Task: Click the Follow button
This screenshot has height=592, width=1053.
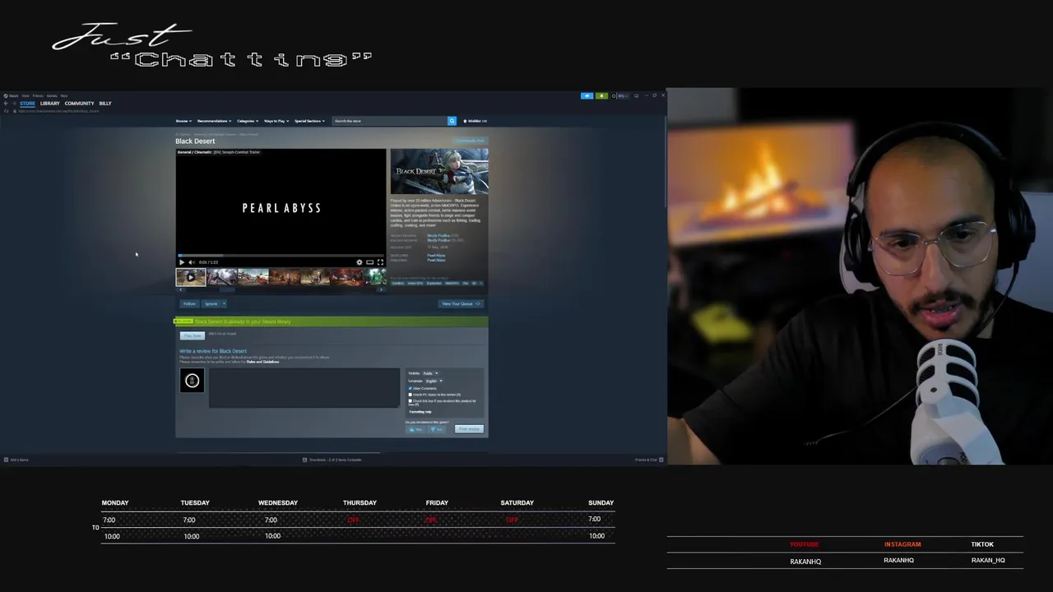Action: [x=190, y=303]
